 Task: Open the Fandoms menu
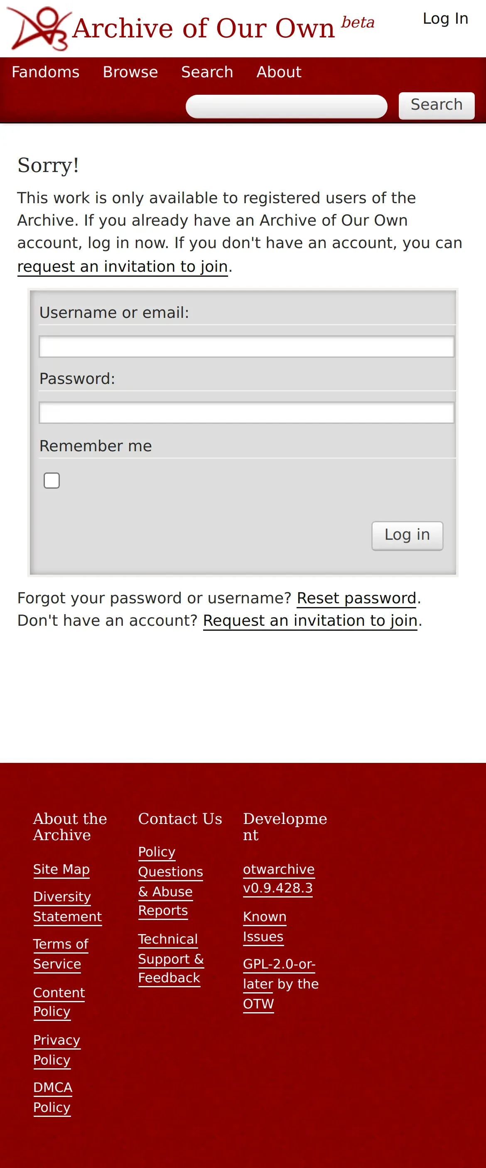coord(45,72)
